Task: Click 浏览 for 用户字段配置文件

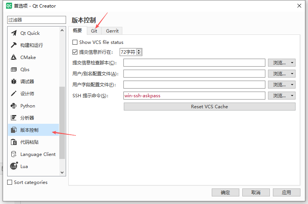Action: tap(279, 85)
